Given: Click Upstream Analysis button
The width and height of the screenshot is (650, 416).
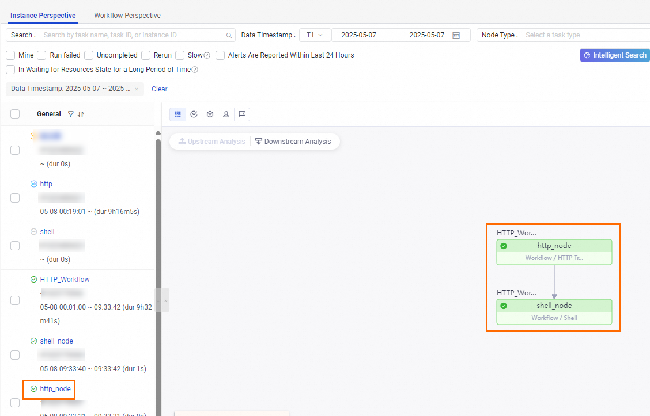Looking at the screenshot, I should pos(212,142).
